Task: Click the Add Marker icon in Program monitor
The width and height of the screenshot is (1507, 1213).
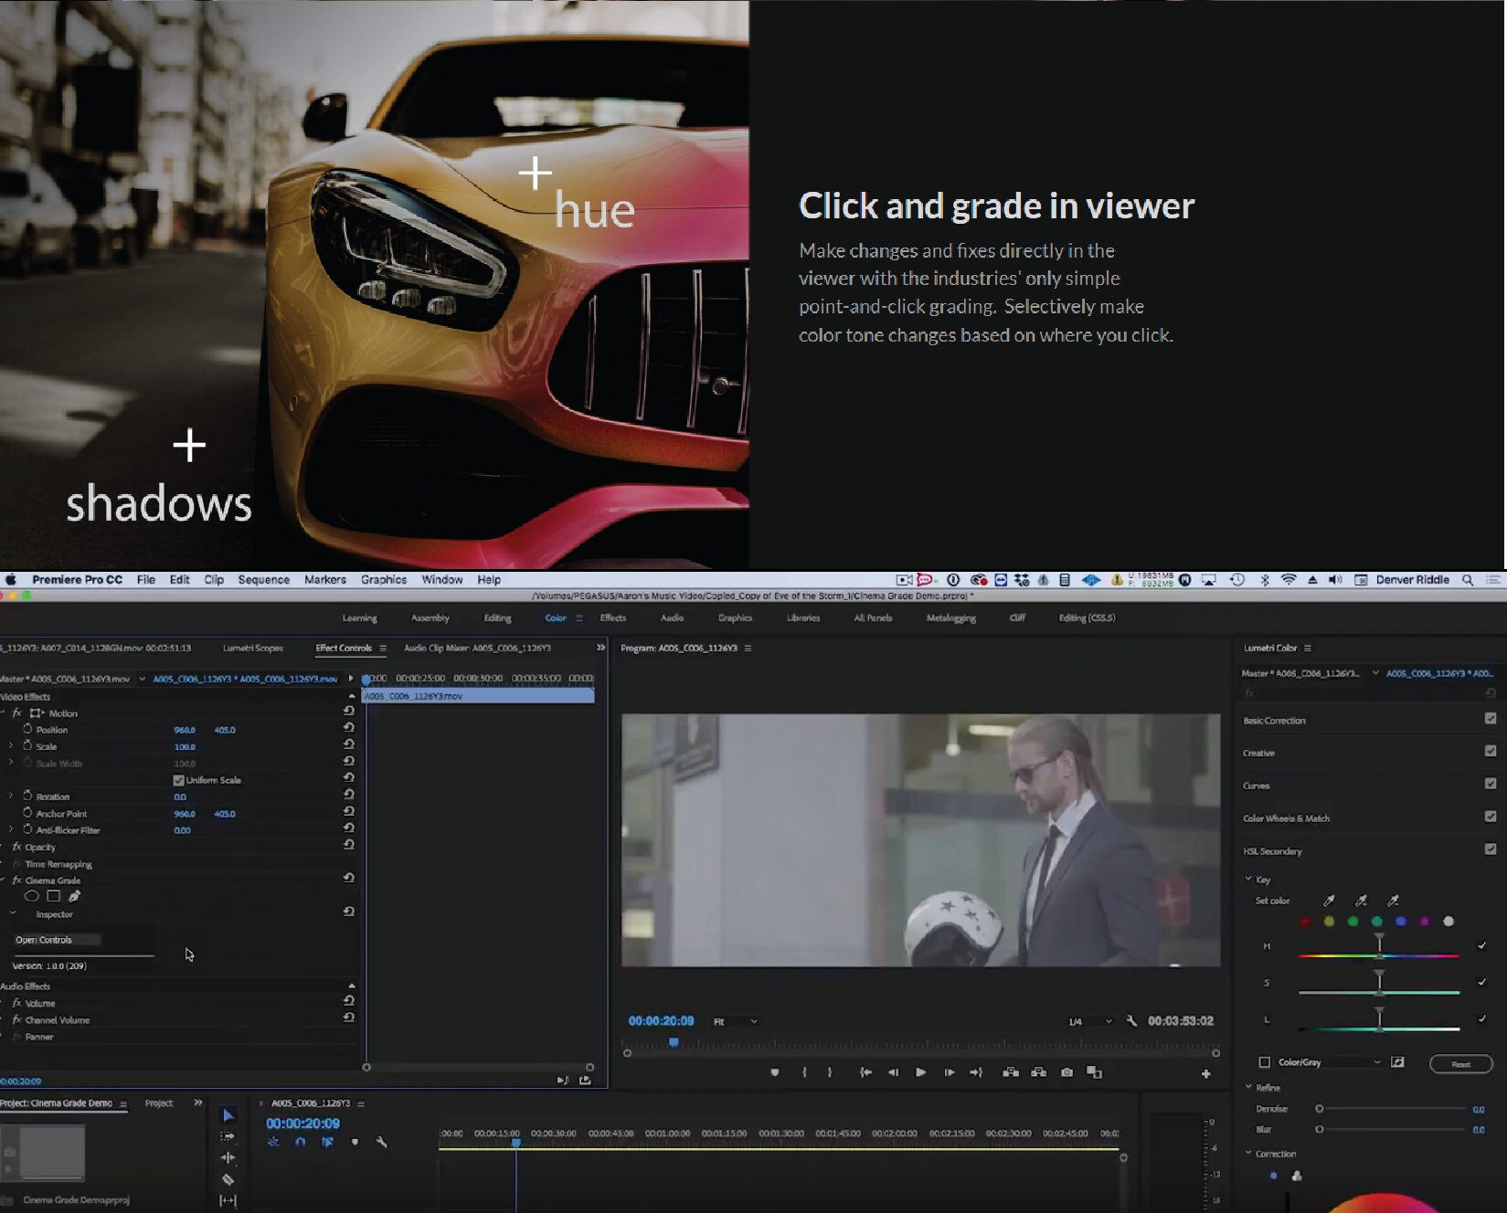Action: point(775,1073)
